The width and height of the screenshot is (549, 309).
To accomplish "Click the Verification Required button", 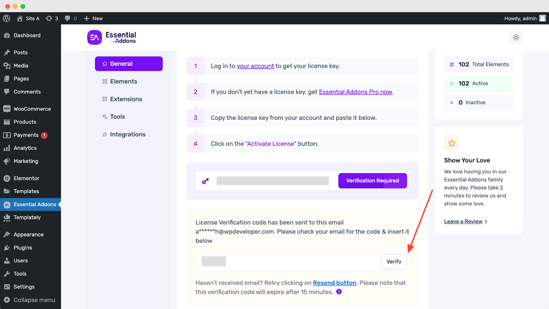I will point(373,181).
